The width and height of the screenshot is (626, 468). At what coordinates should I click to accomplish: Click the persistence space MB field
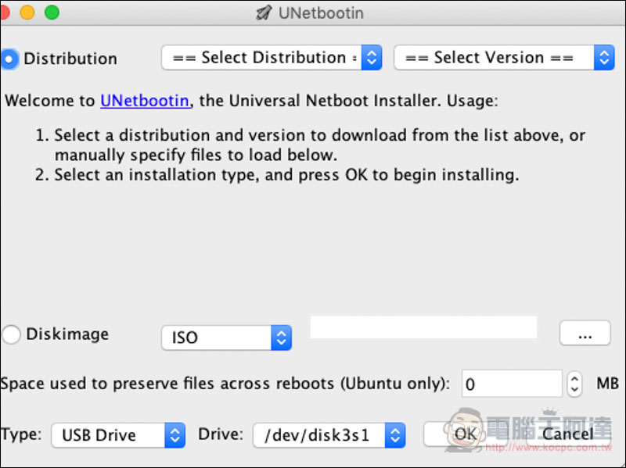click(x=512, y=384)
